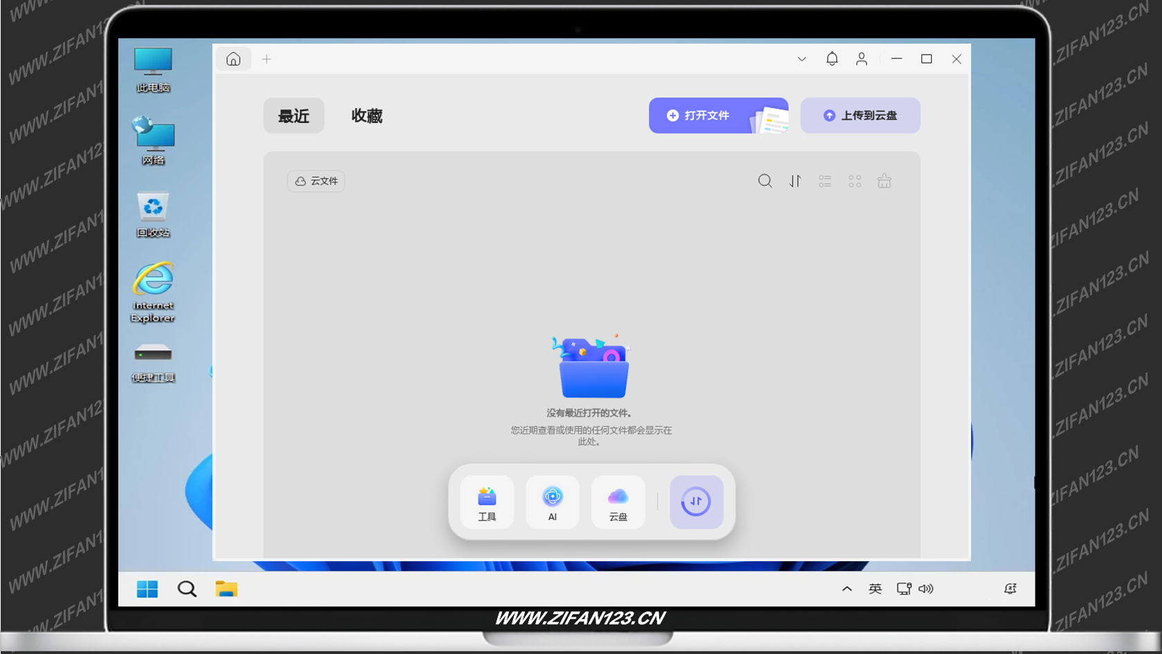Open the AI assistant in dock
This screenshot has height=654, width=1162.
(553, 502)
